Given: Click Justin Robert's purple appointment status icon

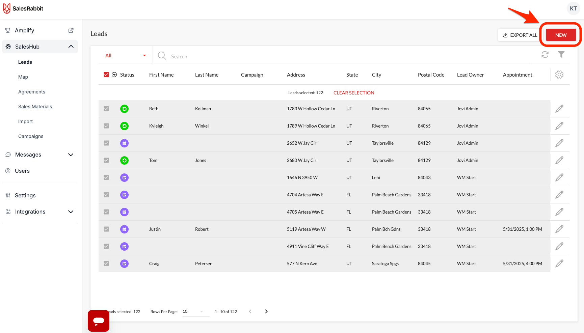Looking at the screenshot, I should coord(124,229).
